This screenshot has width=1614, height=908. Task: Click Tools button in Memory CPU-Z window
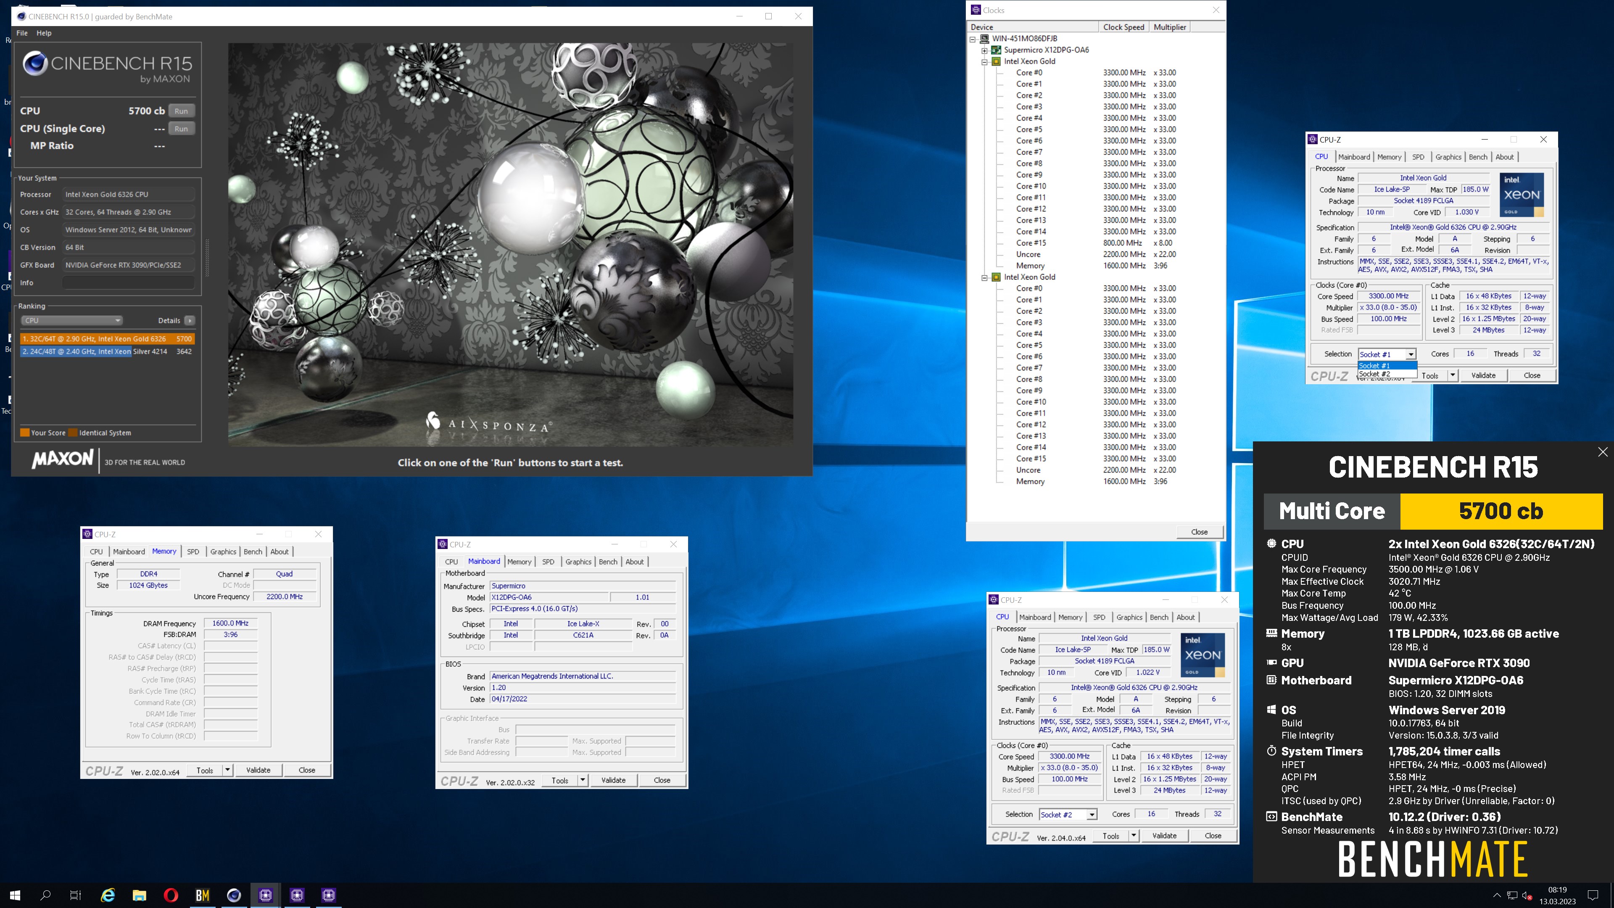(x=204, y=770)
